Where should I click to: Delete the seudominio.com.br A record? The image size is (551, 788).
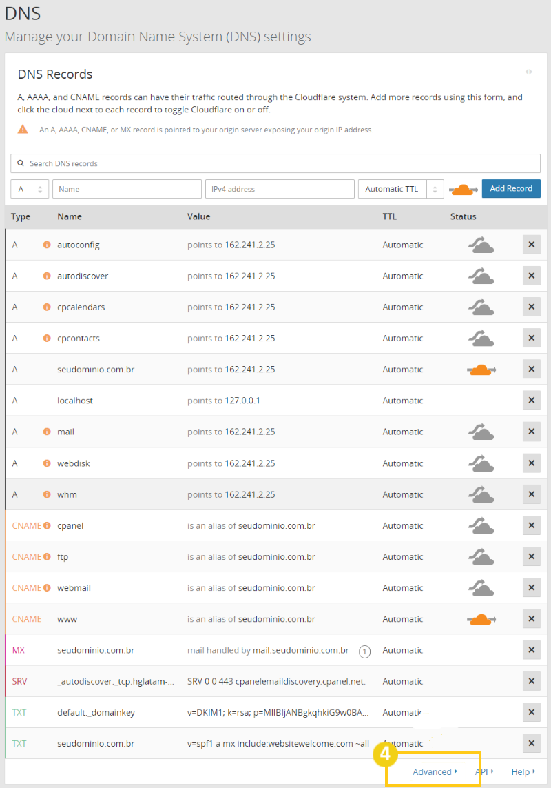click(532, 370)
